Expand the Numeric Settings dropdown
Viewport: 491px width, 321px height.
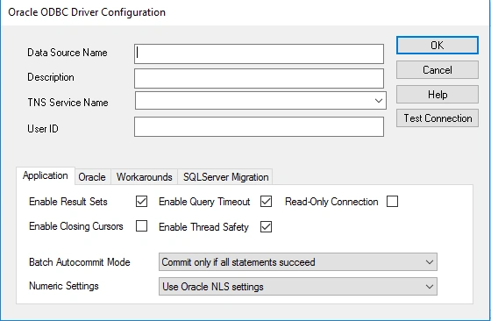pos(298,286)
